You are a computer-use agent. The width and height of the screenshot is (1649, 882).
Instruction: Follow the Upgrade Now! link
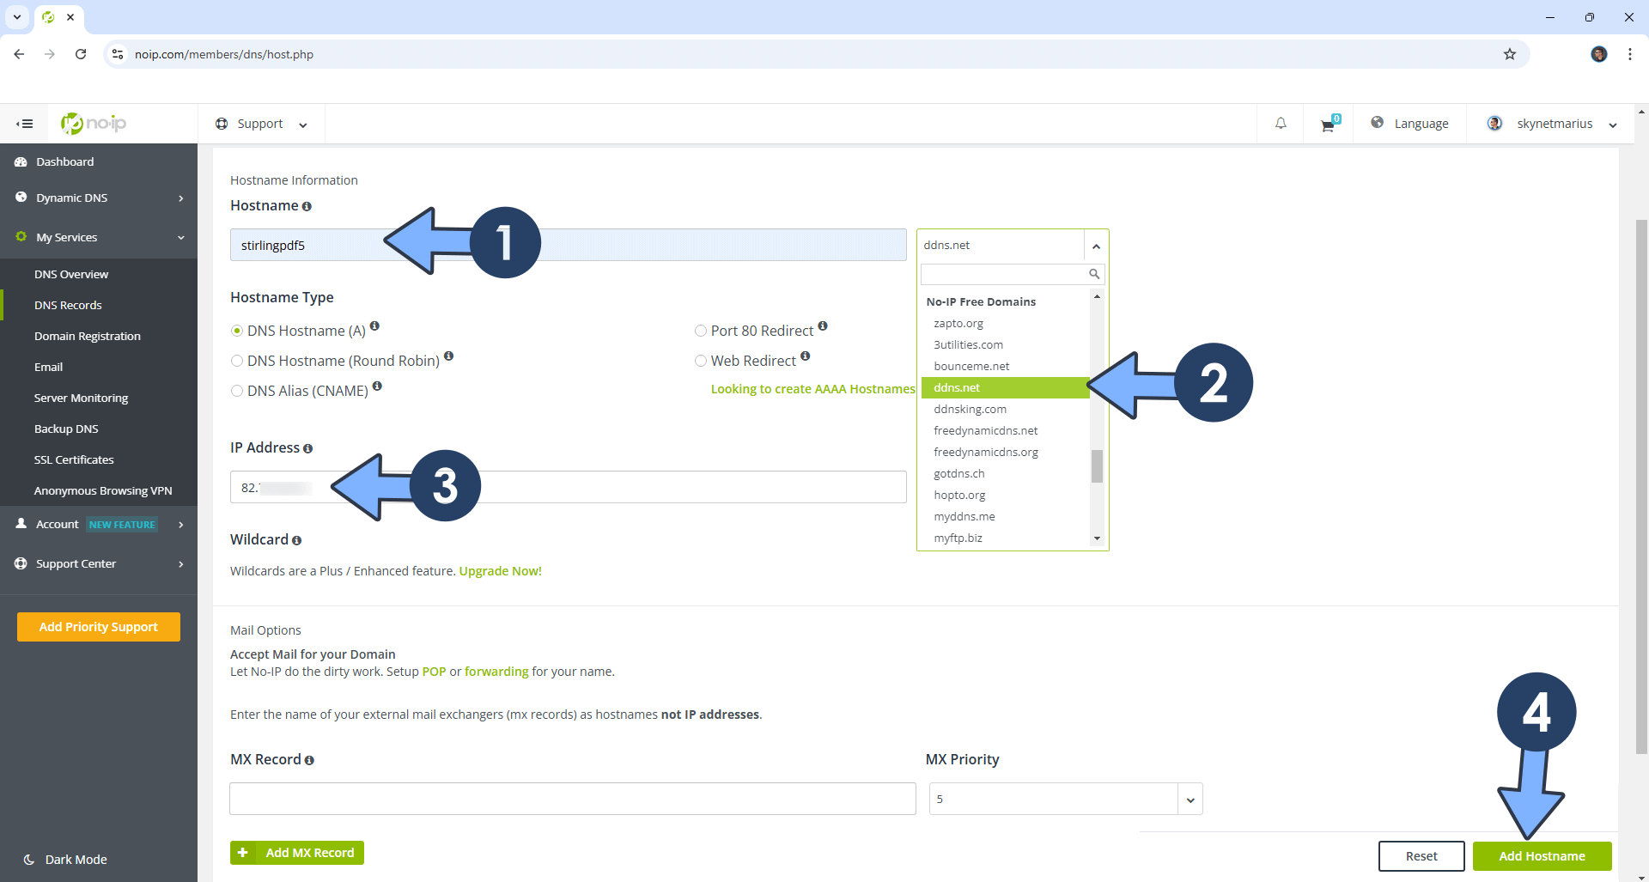501,571
